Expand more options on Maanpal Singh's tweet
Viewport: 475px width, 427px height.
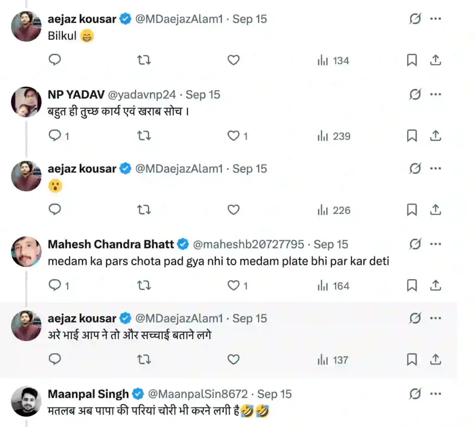(x=435, y=394)
